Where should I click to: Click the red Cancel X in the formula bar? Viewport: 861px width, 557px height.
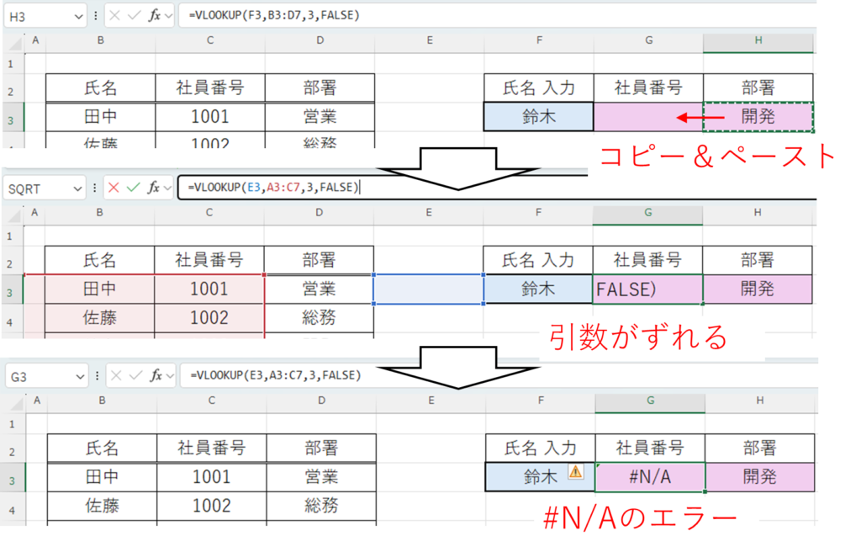pos(114,188)
